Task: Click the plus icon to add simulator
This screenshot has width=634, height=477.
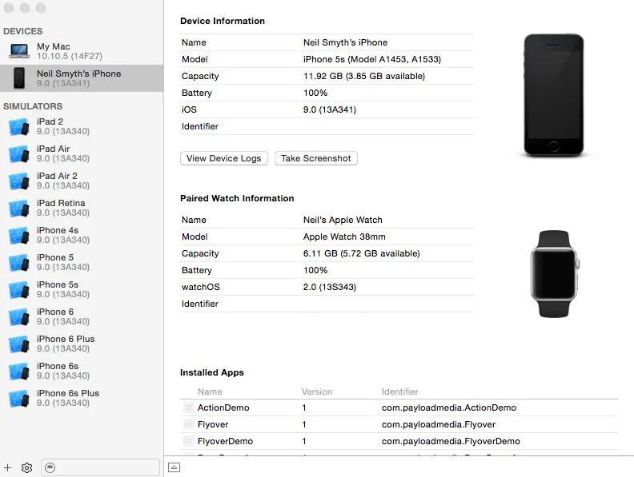Action: tap(8, 467)
